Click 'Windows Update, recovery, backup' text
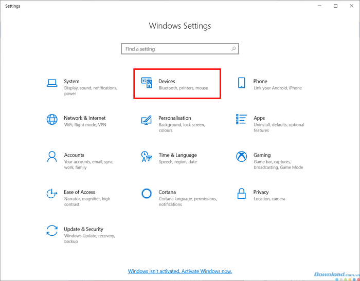This screenshot has height=281, width=360. (89, 238)
